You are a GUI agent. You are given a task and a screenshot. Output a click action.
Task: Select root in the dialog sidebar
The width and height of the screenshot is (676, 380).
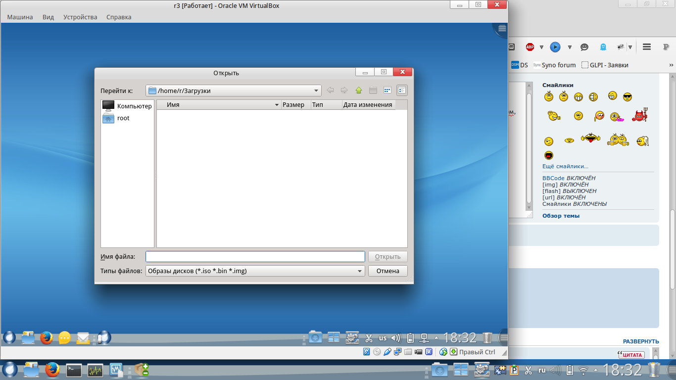[116, 118]
